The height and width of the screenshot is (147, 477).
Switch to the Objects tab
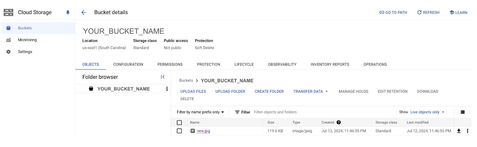pos(91,64)
